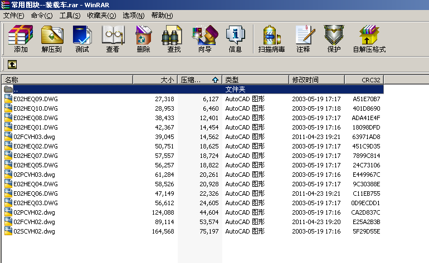Click the 文件夹 type label in parent row
429x263 pixels.
tap(235, 90)
